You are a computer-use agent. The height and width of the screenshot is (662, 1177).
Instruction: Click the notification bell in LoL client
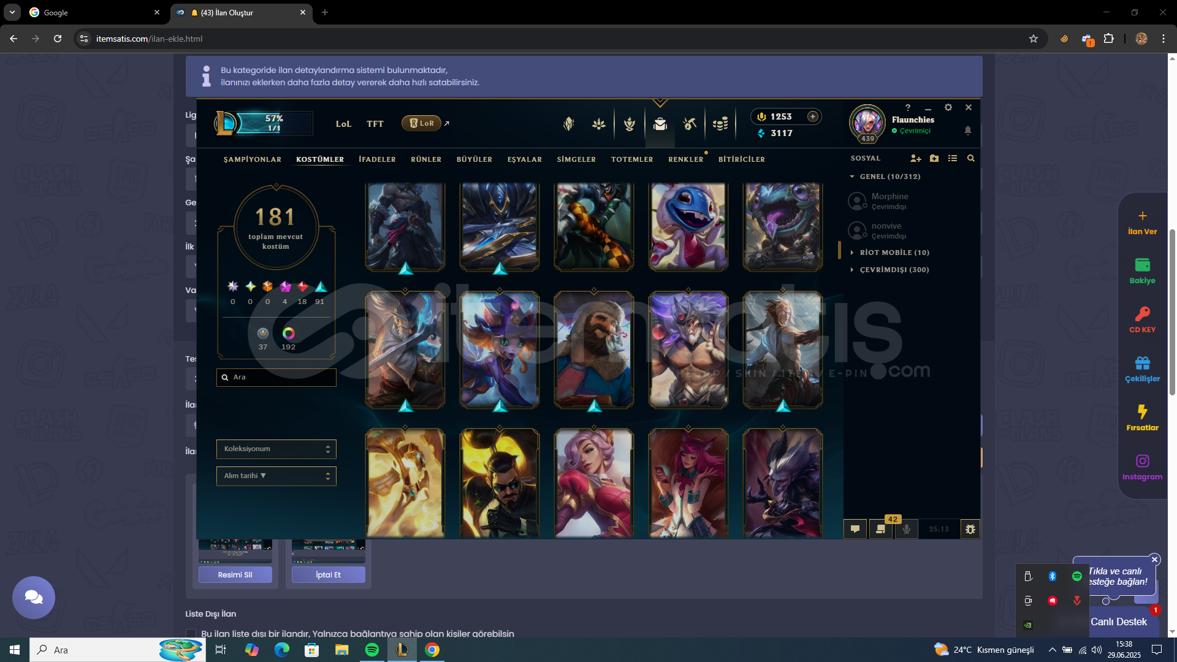point(968,131)
